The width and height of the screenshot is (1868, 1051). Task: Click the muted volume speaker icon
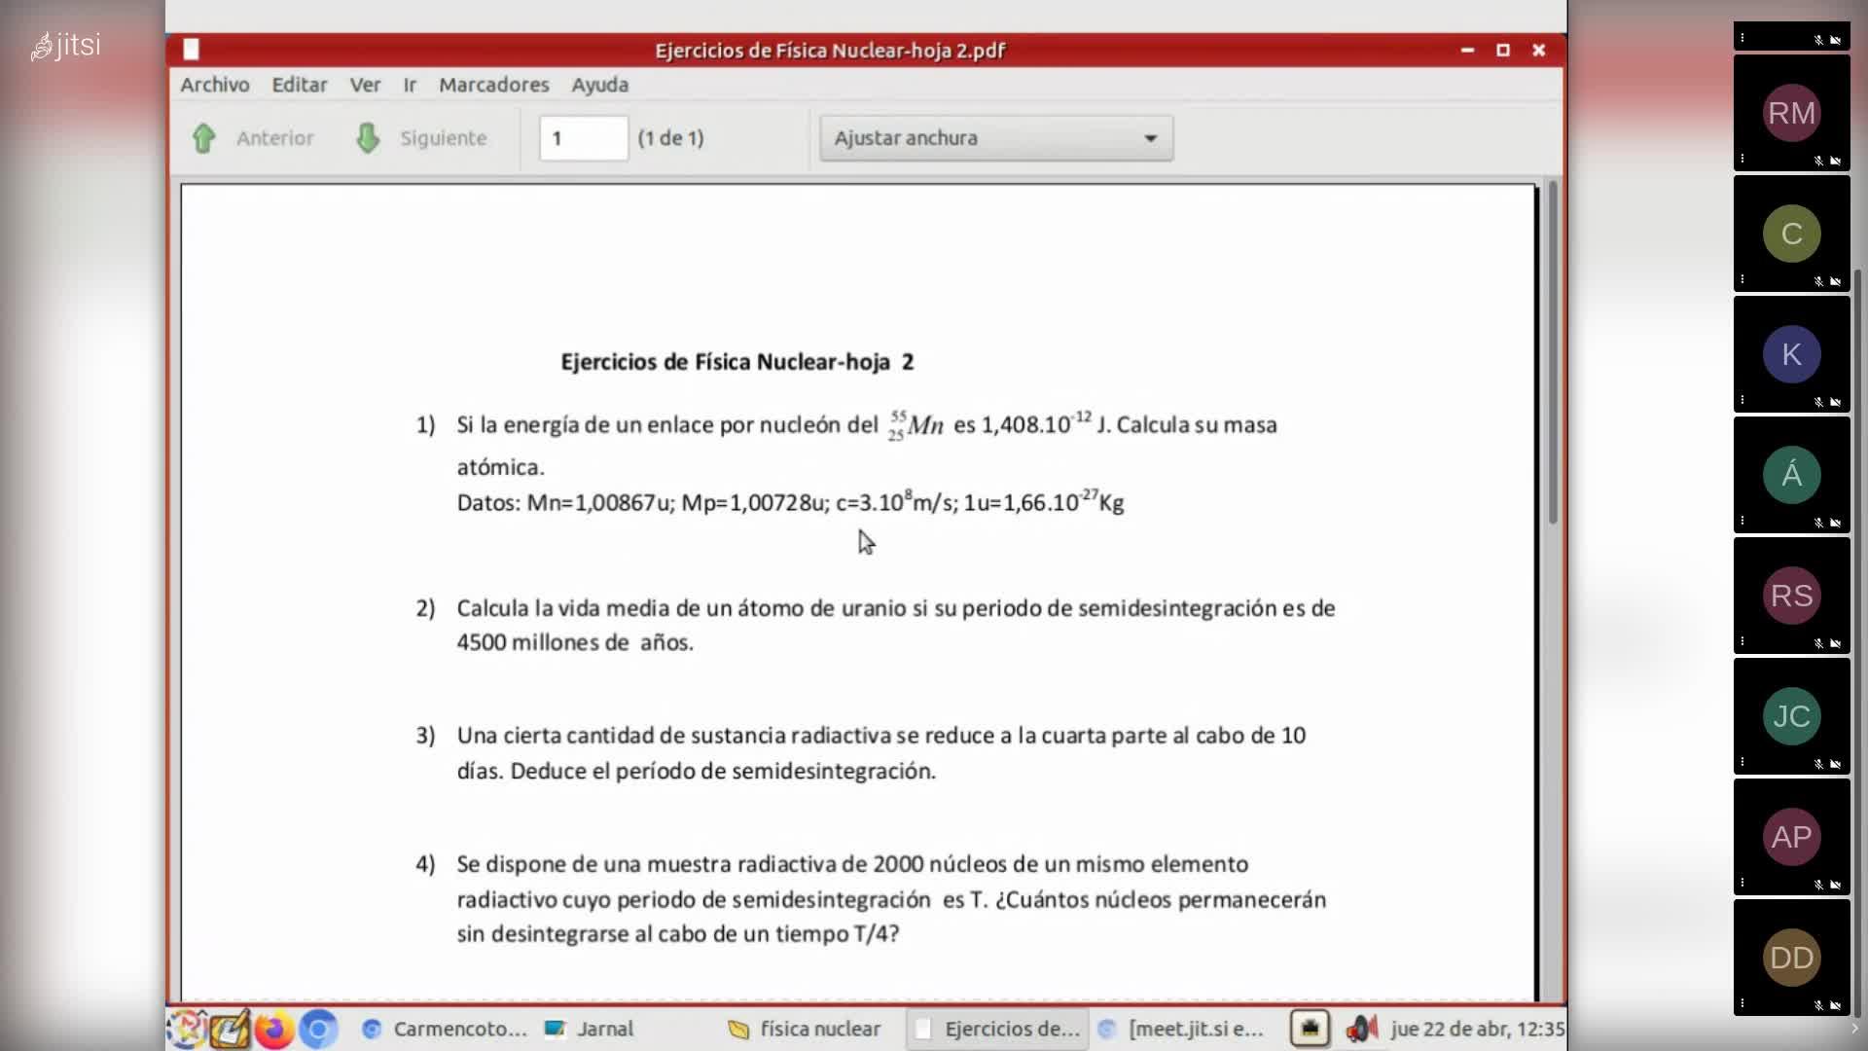coord(1361,1029)
